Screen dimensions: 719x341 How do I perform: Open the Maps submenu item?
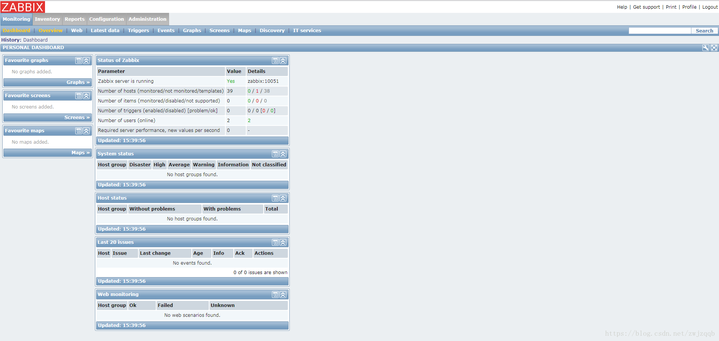pyautogui.click(x=244, y=30)
